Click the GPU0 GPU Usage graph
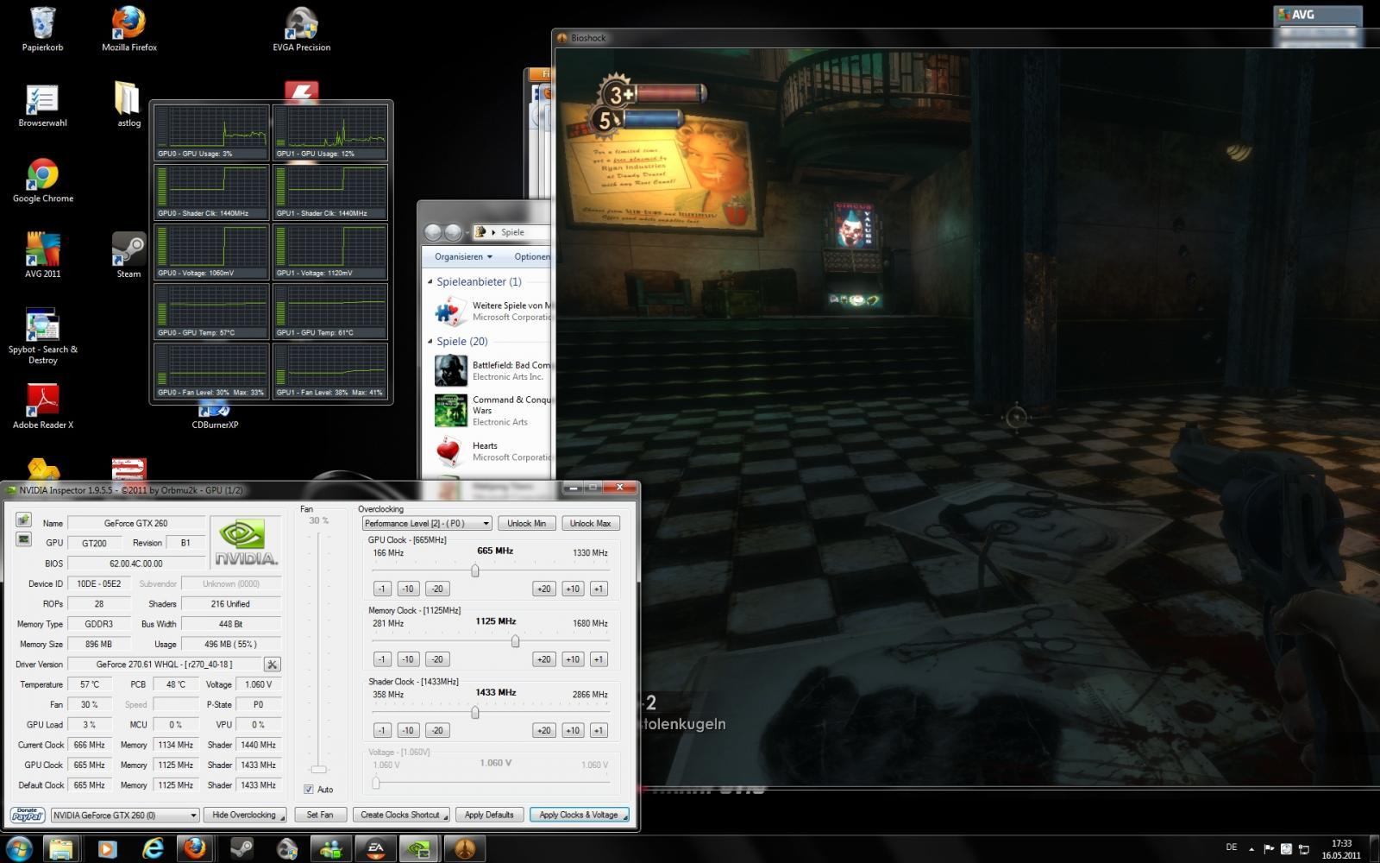The height and width of the screenshot is (863, 1380). [211, 133]
